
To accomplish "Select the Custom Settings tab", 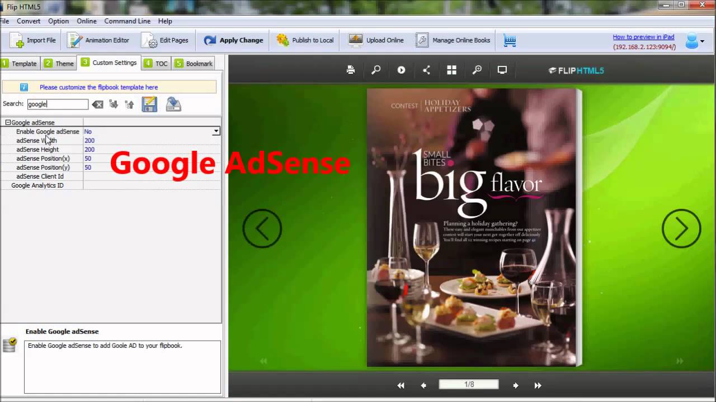I will [x=109, y=63].
